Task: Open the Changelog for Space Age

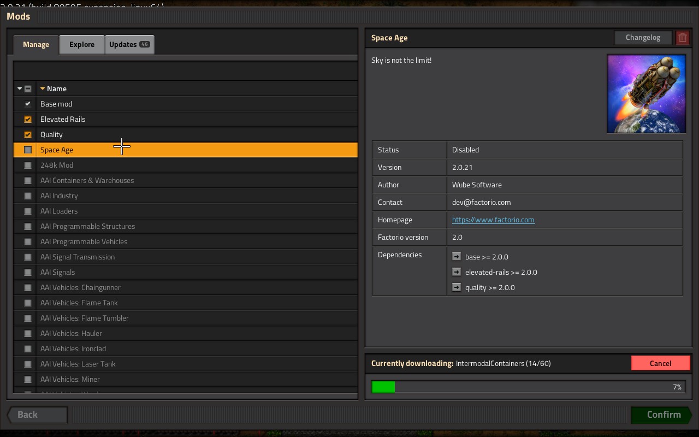Action: click(x=643, y=38)
